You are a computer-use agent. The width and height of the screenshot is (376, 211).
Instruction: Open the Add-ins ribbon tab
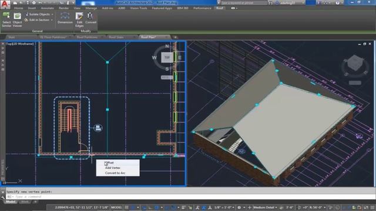[x=108, y=8]
